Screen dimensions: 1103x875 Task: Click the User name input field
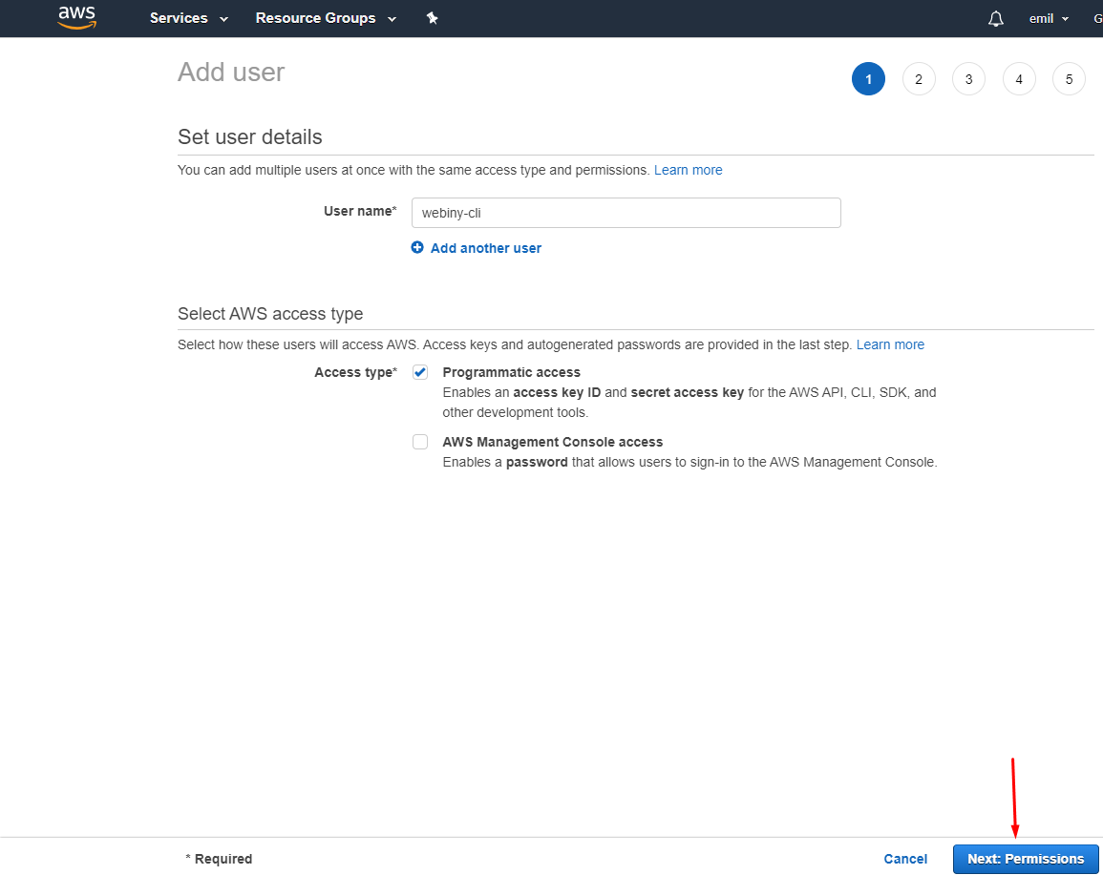(626, 212)
